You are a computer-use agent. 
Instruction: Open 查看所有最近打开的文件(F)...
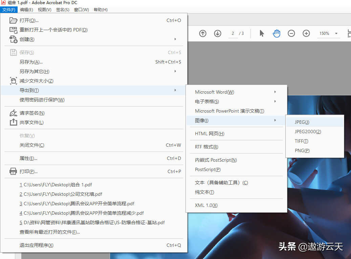point(93,232)
